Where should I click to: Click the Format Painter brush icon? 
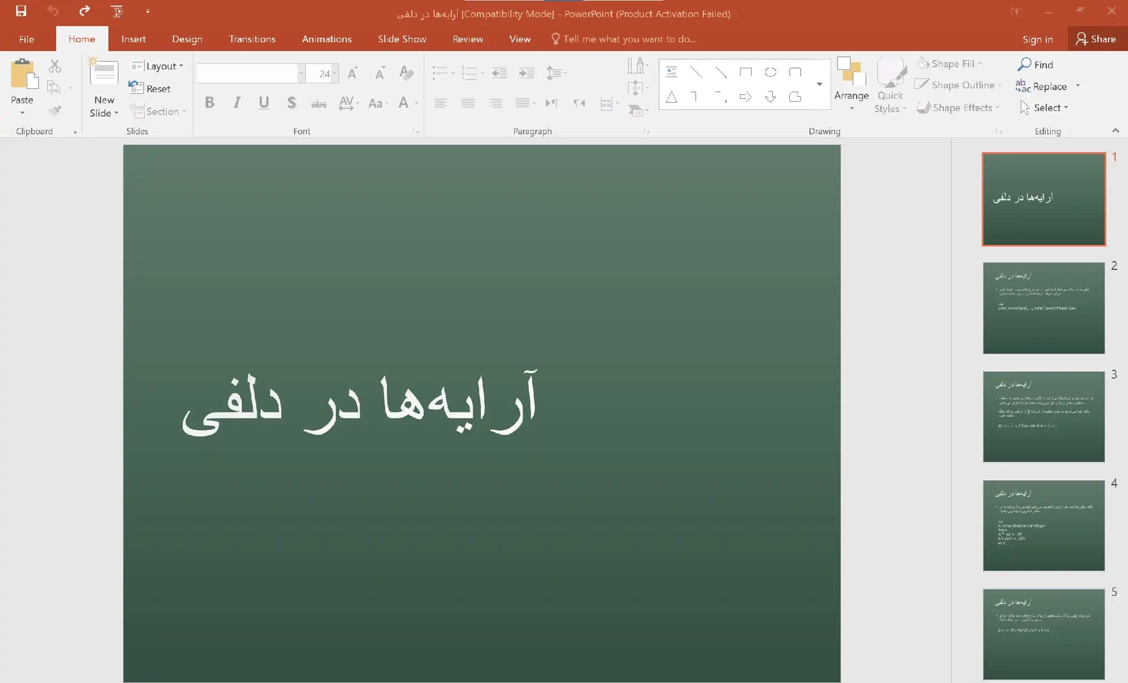tap(54, 111)
